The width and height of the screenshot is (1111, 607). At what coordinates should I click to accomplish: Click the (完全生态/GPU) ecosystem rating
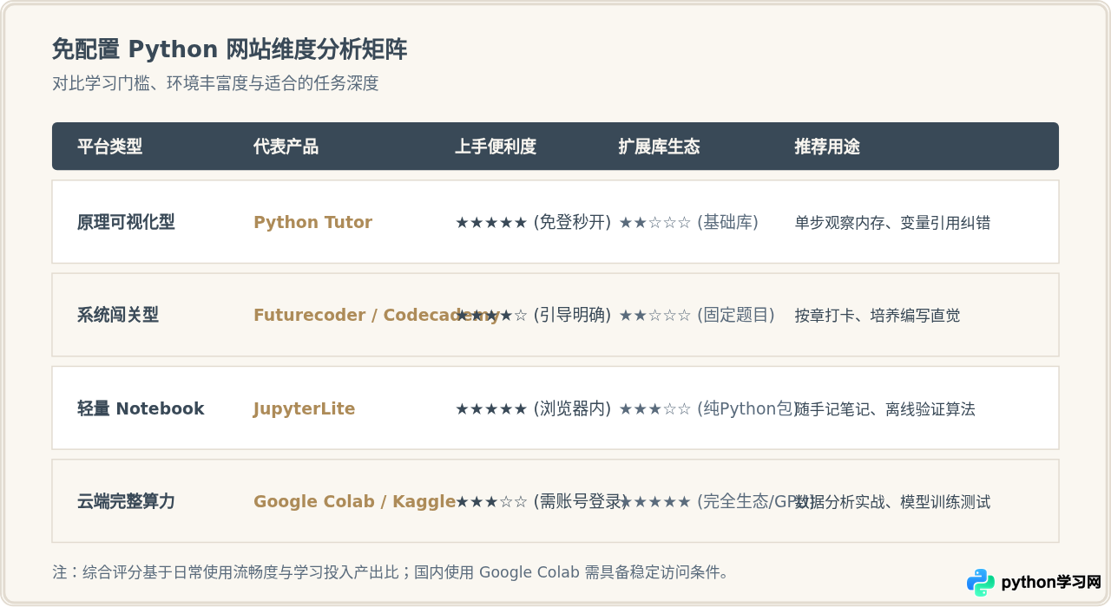click(717, 501)
